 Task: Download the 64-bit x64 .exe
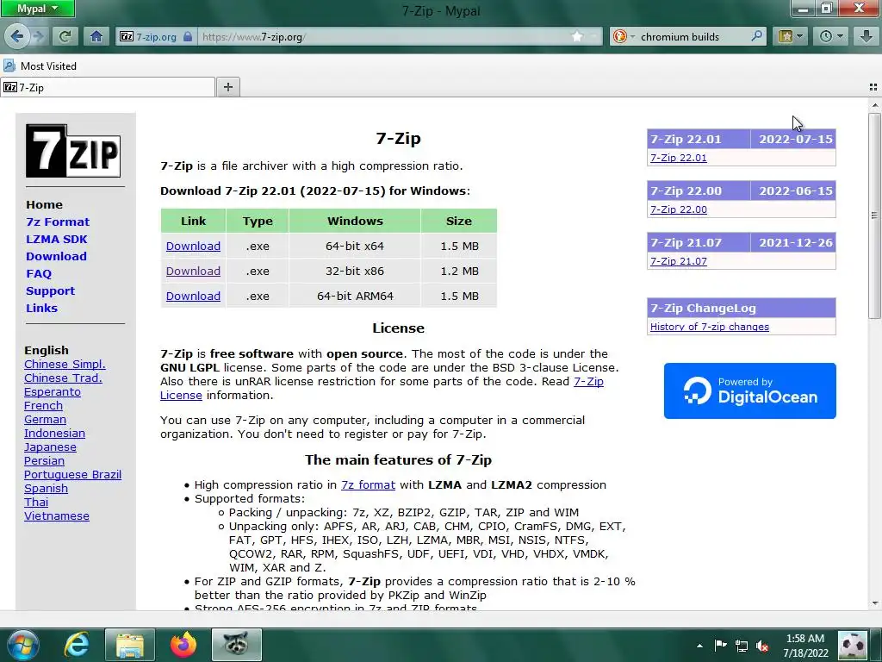pyautogui.click(x=193, y=246)
